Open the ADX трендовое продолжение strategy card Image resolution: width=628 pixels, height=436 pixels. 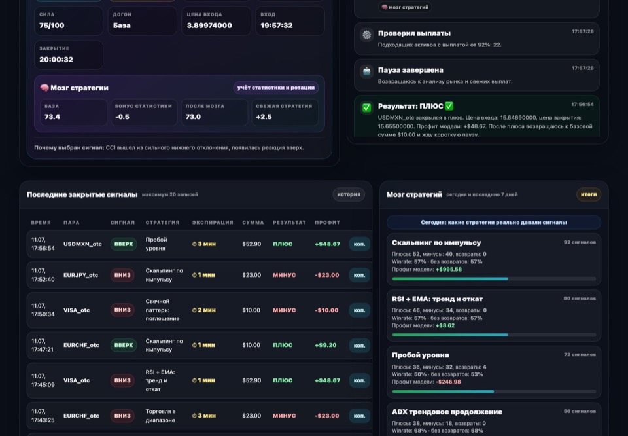[494, 420]
